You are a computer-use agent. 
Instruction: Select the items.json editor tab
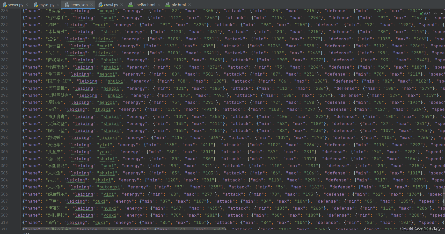79,5
